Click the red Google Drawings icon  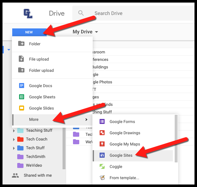pyautogui.click(x=102, y=133)
